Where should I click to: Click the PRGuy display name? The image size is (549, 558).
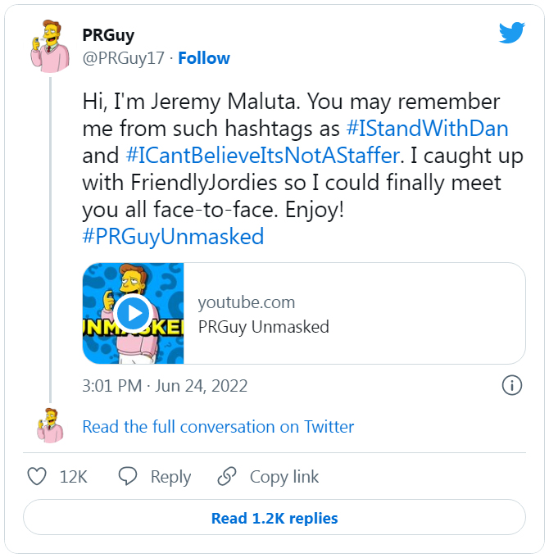[108, 35]
